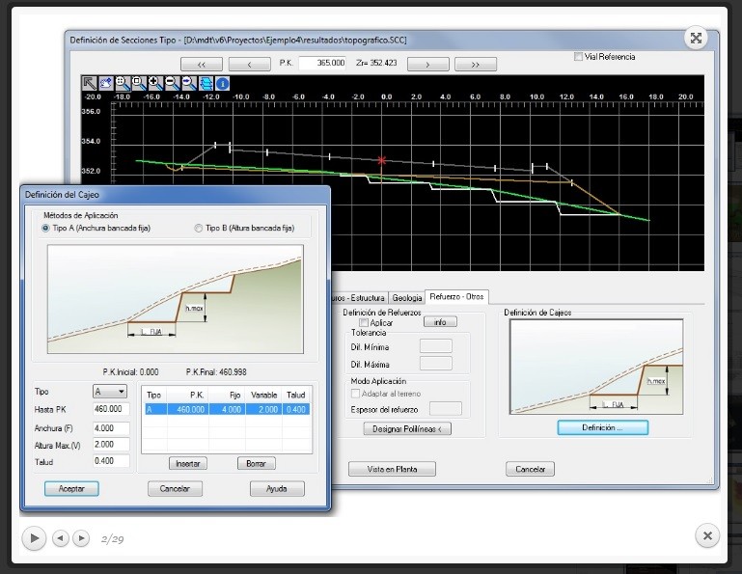Image resolution: width=742 pixels, height=574 pixels.
Task: Choose the zoom window magnifier tool
Action: pos(138,84)
